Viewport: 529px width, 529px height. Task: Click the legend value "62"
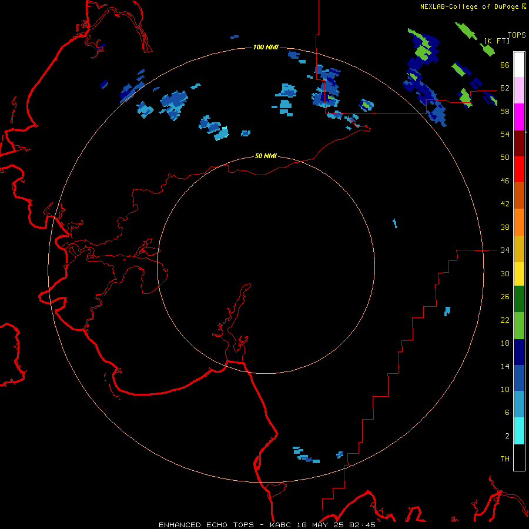(x=505, y=88)
